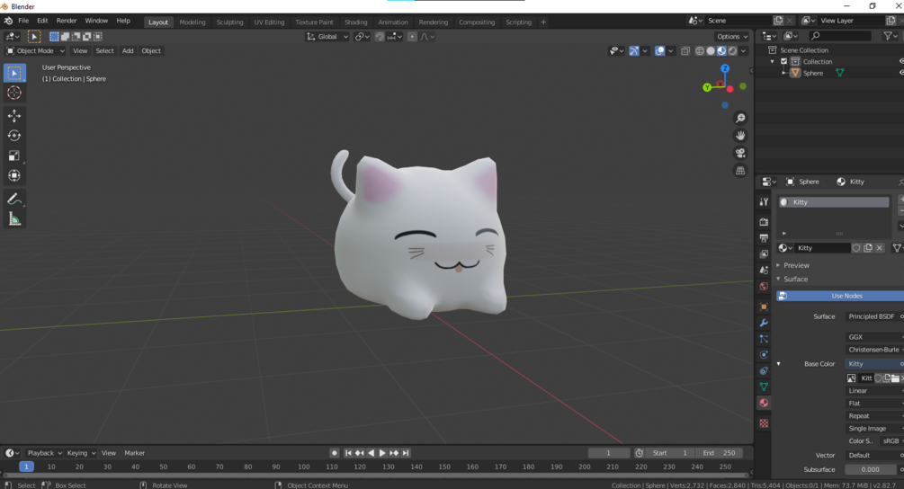Screen dimensions: 904x489
Task: Toggle viewport overlays display
Action: (660, 50)
